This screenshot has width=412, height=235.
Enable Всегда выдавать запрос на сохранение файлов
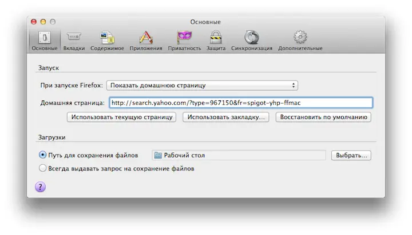[x=42, y=168]
